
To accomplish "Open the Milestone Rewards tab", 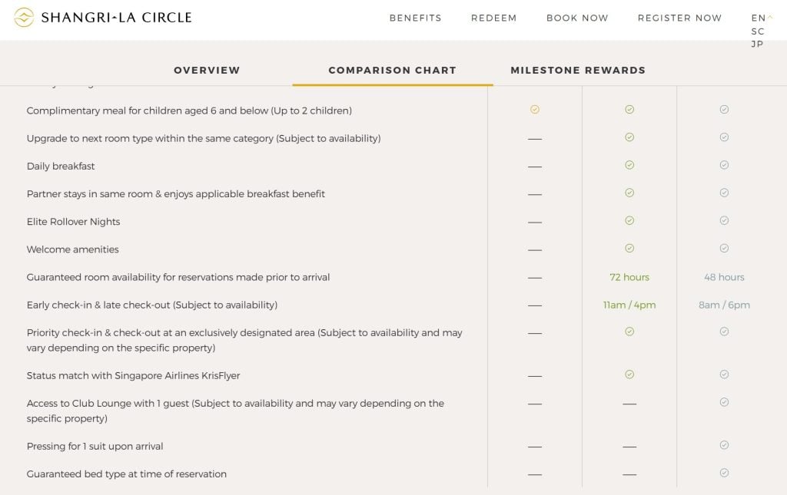I will pos(578,70).
